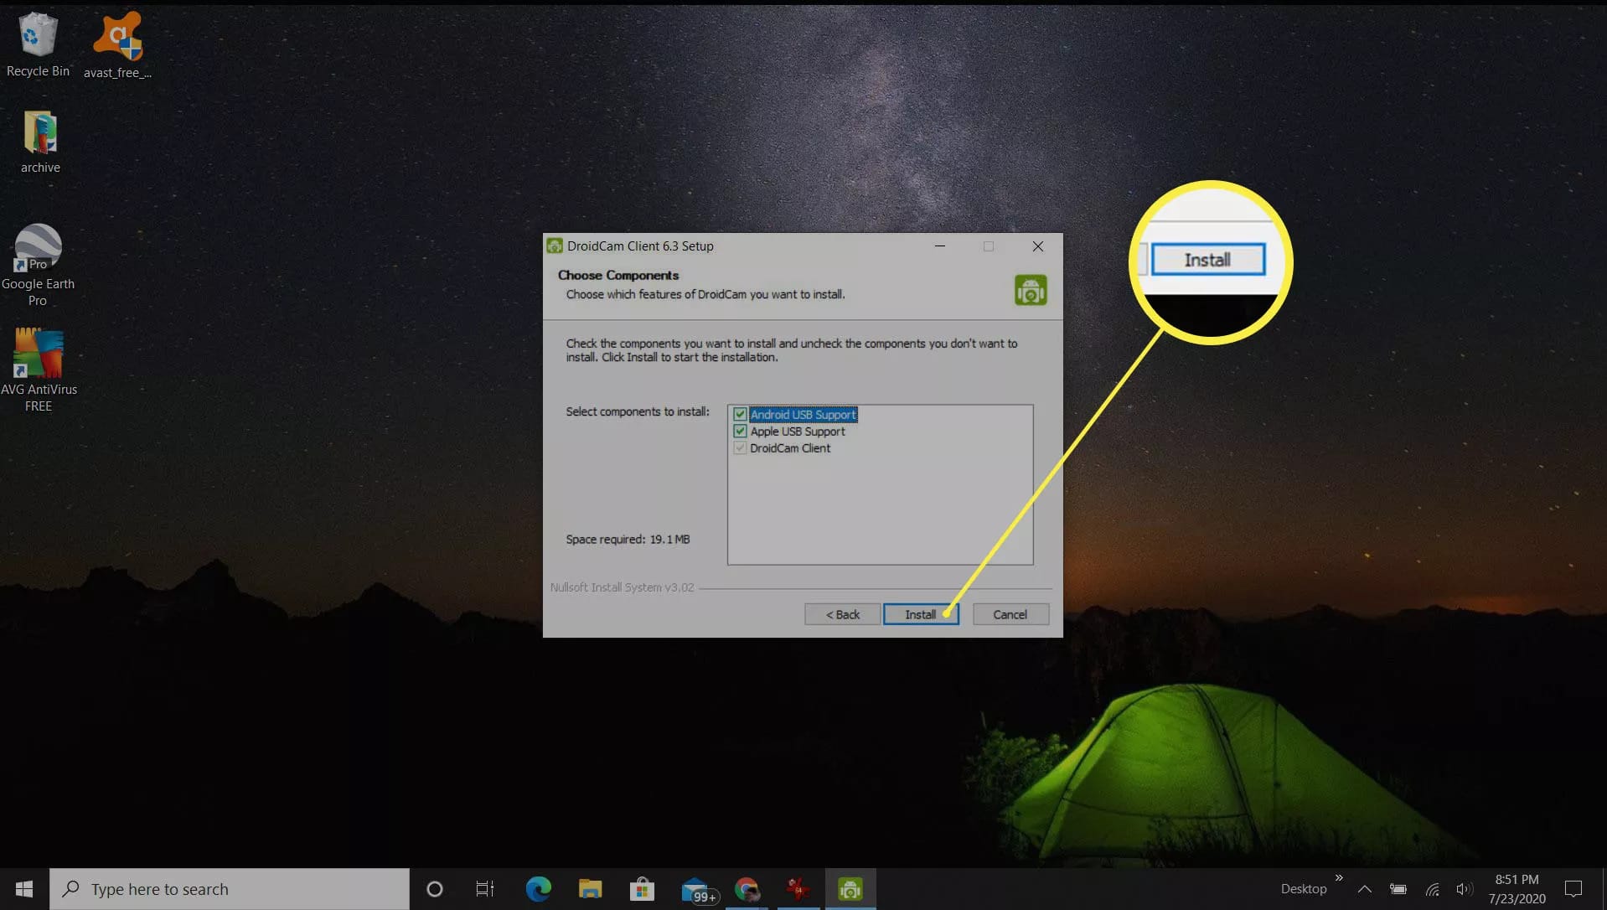Click the DroidCam title bar icon

point(555,246)
